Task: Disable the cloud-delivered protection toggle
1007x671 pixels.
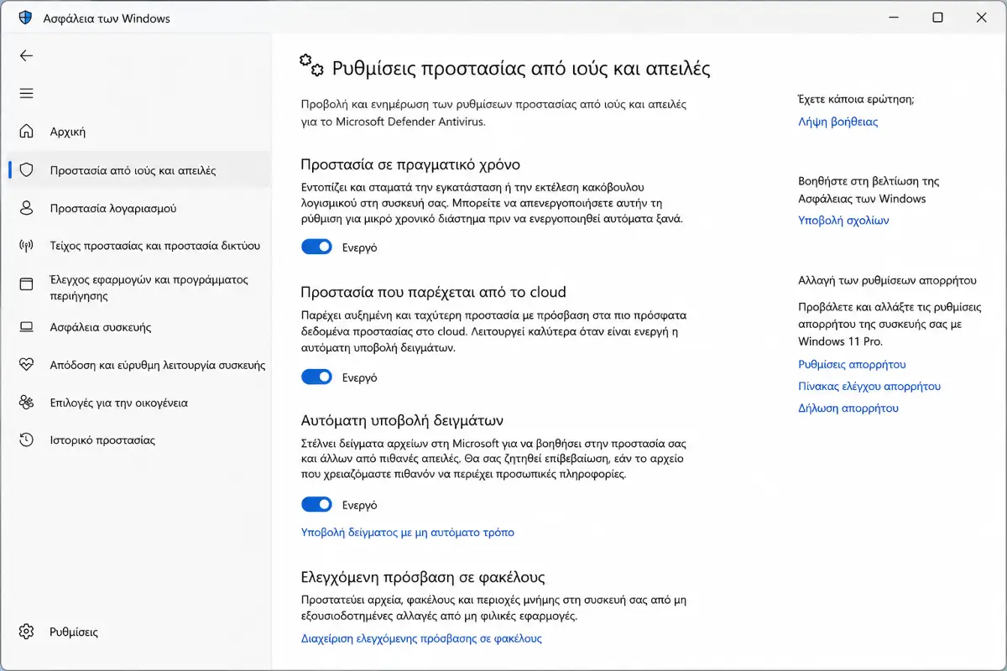Action: tap(317, 377)
